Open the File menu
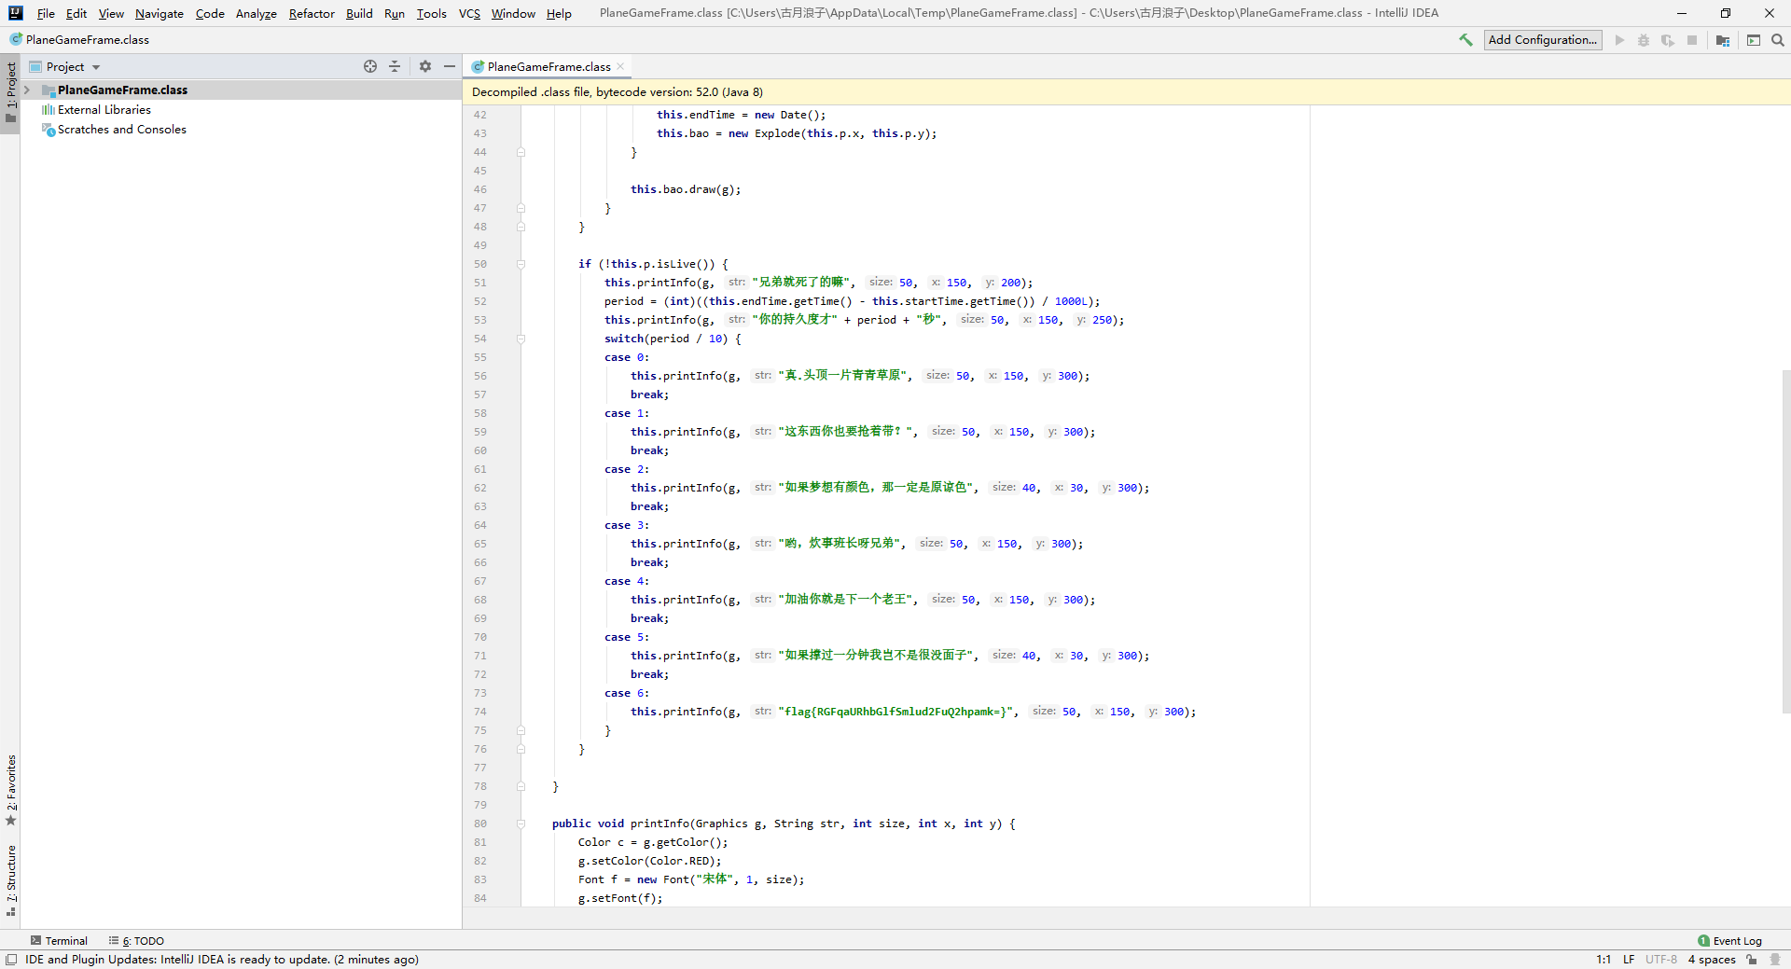This screenshot has width=1791, height=969. (46, 13)
